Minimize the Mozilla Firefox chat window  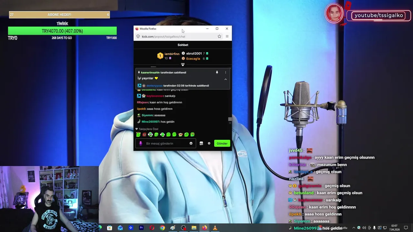click(x=207, y=29)
